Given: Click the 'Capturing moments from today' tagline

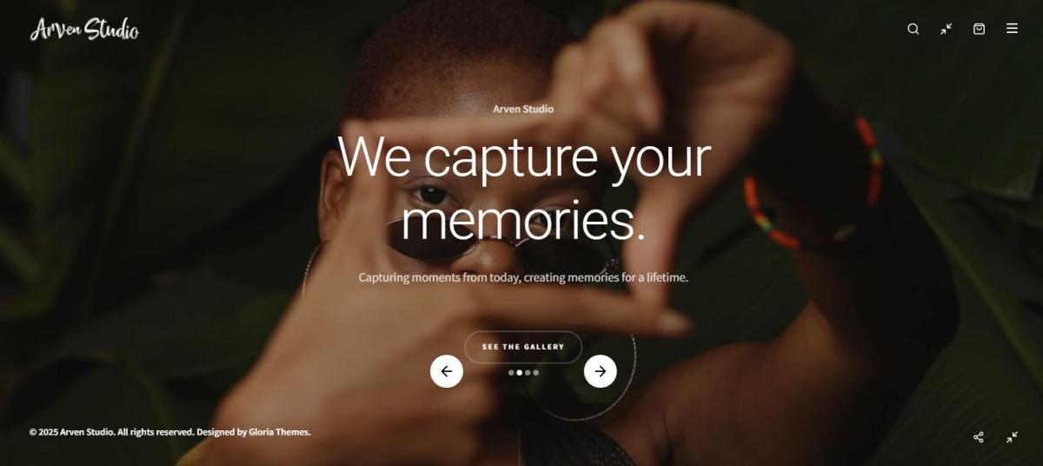Looking at the screenshot, I should (x=523, y=277).
